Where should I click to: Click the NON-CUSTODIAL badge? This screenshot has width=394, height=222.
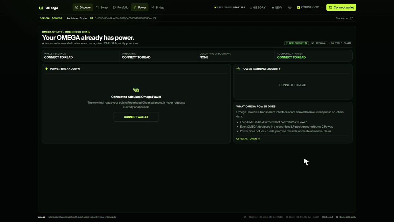[x=296, y=43]
